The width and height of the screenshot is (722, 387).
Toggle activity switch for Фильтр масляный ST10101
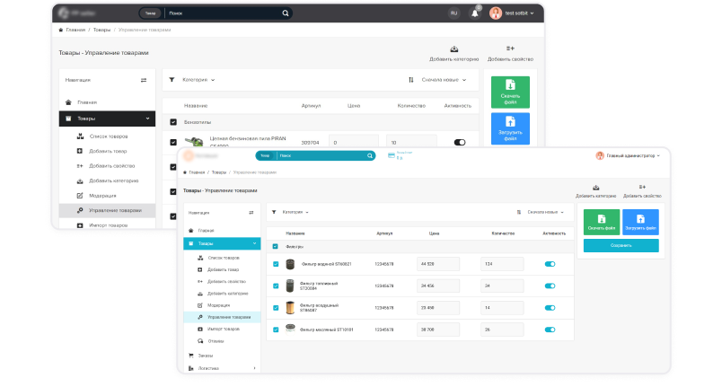click(550, 330)
